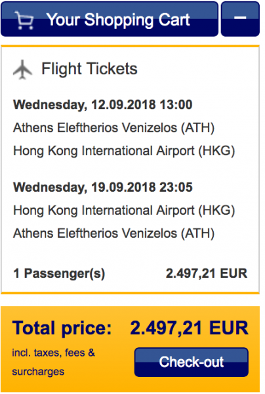Click the airplane icon beside Flight Tickets
This screenshot has width=265, height=394.
[22, 70]
